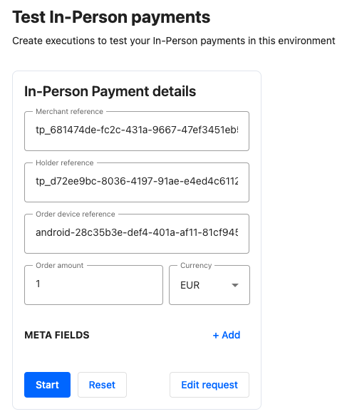The height and width of the screenshot is (419, 342).
Task: Click inside the Merchant reference field
Action: [137, 131]
